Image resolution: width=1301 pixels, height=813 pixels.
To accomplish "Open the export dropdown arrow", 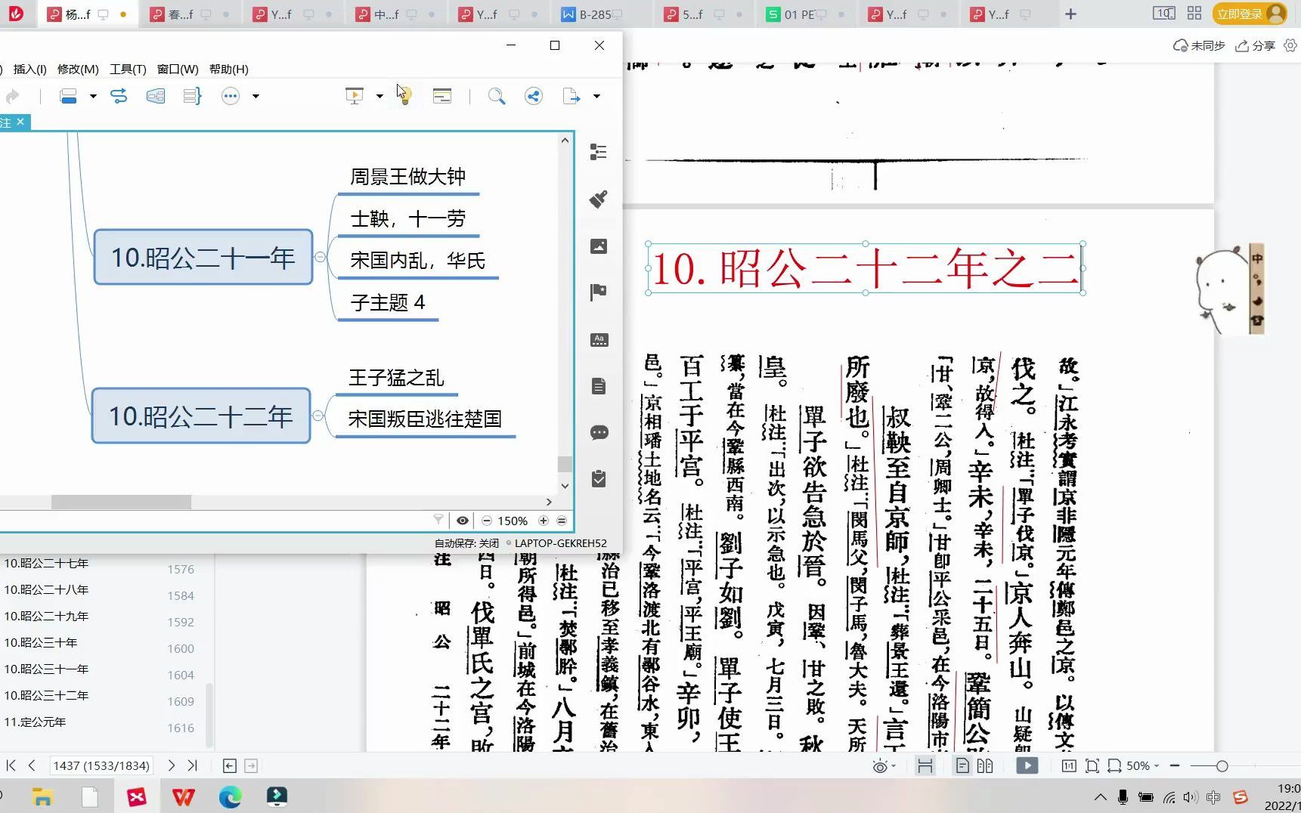I will click(596, 96).
